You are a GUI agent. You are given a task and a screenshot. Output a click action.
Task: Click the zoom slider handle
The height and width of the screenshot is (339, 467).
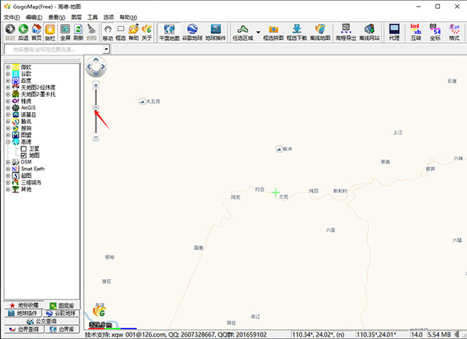point(96,108)
